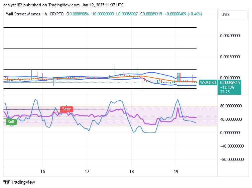Click date 19 on time axis
The height and width of the screenshot is (188, 252).
[176, 171]
